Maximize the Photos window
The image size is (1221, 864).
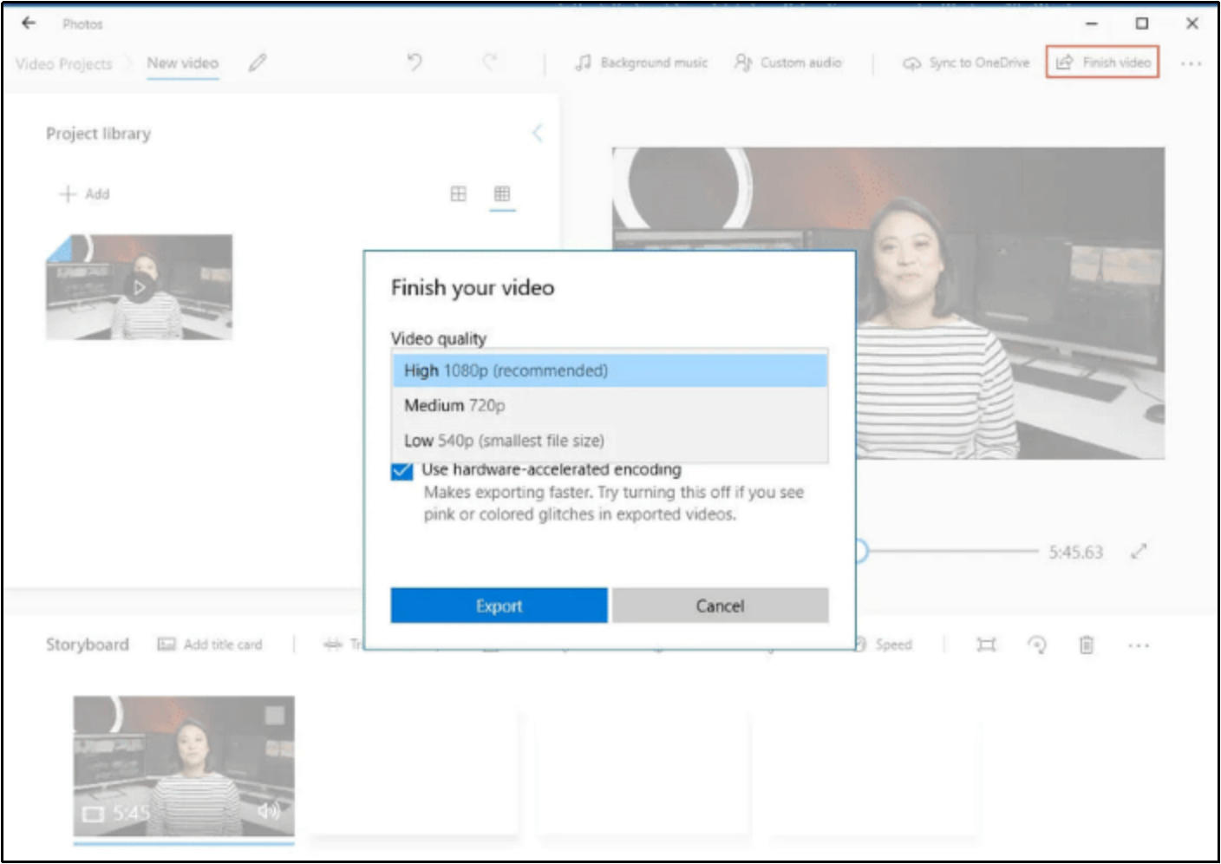pyautogui.click(x=1142, y=23)
